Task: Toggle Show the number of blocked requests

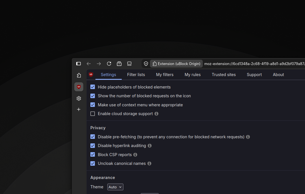Action: pos(93,96)
